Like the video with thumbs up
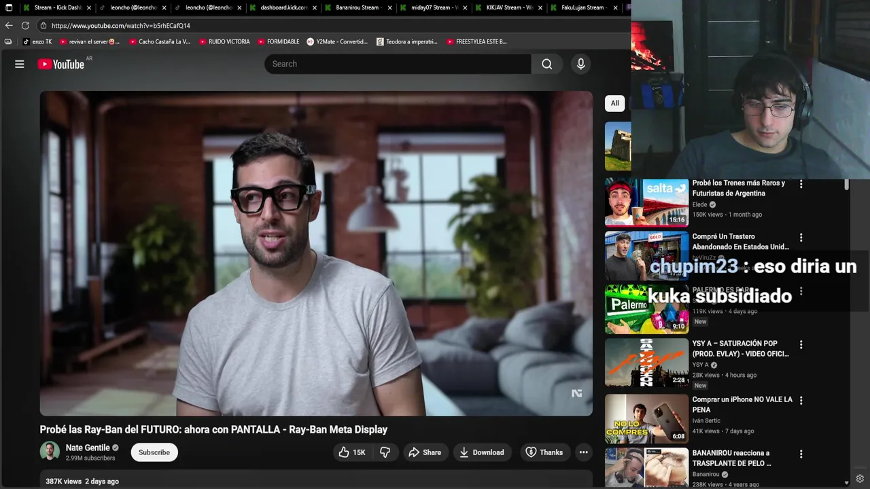 coord(352,452)
